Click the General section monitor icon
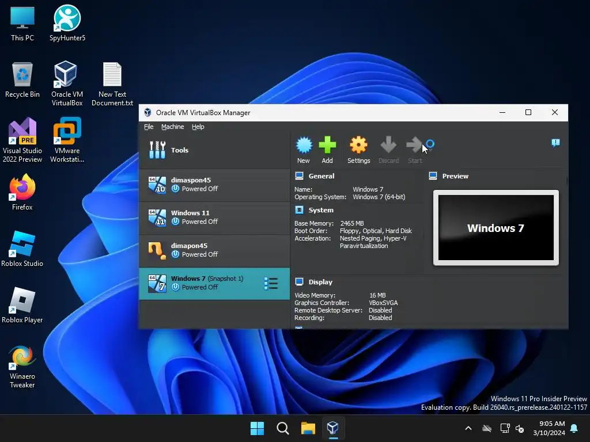 (x=299, y=176)
